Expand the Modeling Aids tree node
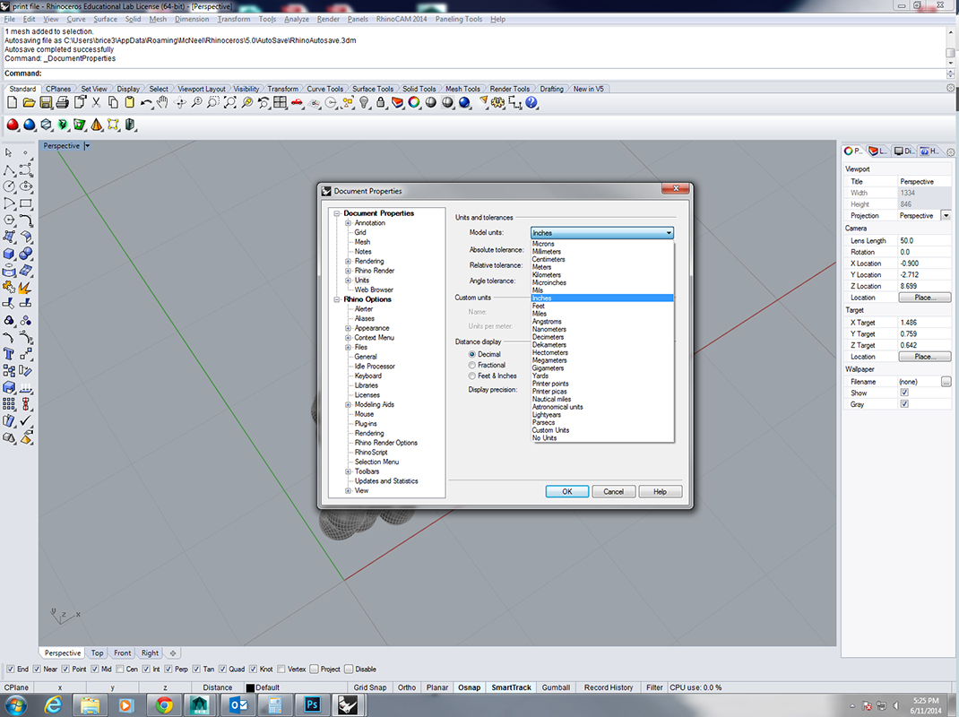This screenshot has height=717, width=959. pyautogui.click(x=348, y=405)
